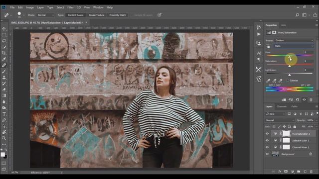This screenshot has width=319, height=179.
Task: Open the Fill dropdown arrow
Action: [x=317, y=127]
